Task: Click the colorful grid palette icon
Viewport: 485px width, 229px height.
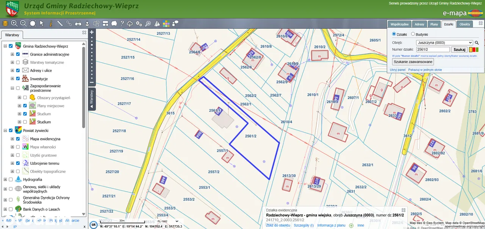Action: tap(166, 23)
